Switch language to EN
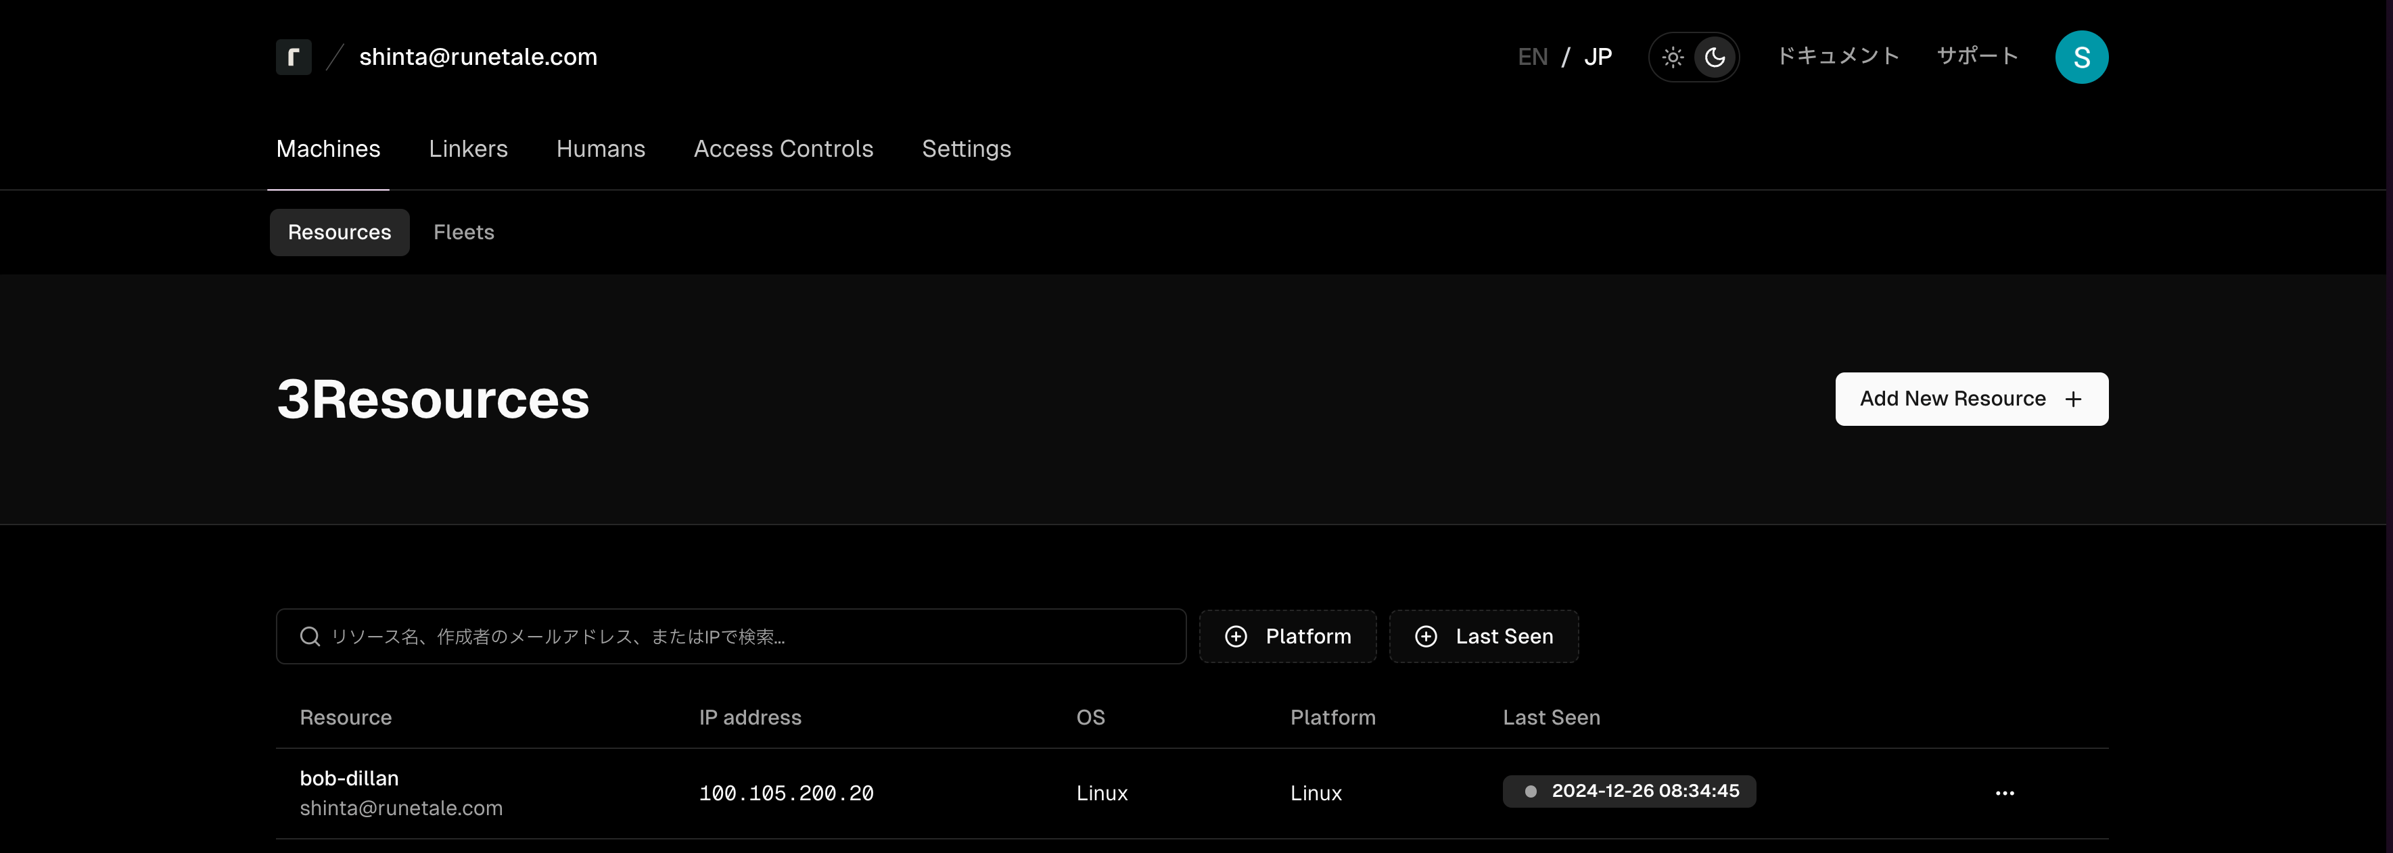The height and width of the screenshot is (853, 2393). pos(1533,57)
